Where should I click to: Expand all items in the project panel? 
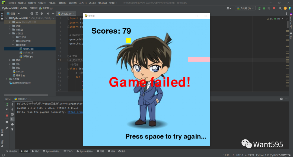(37, 14)
